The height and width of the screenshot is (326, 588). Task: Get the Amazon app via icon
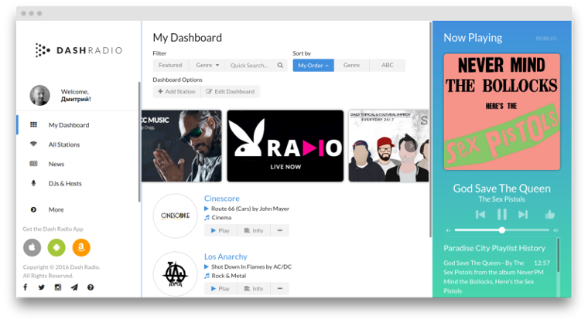pos(81,247)
